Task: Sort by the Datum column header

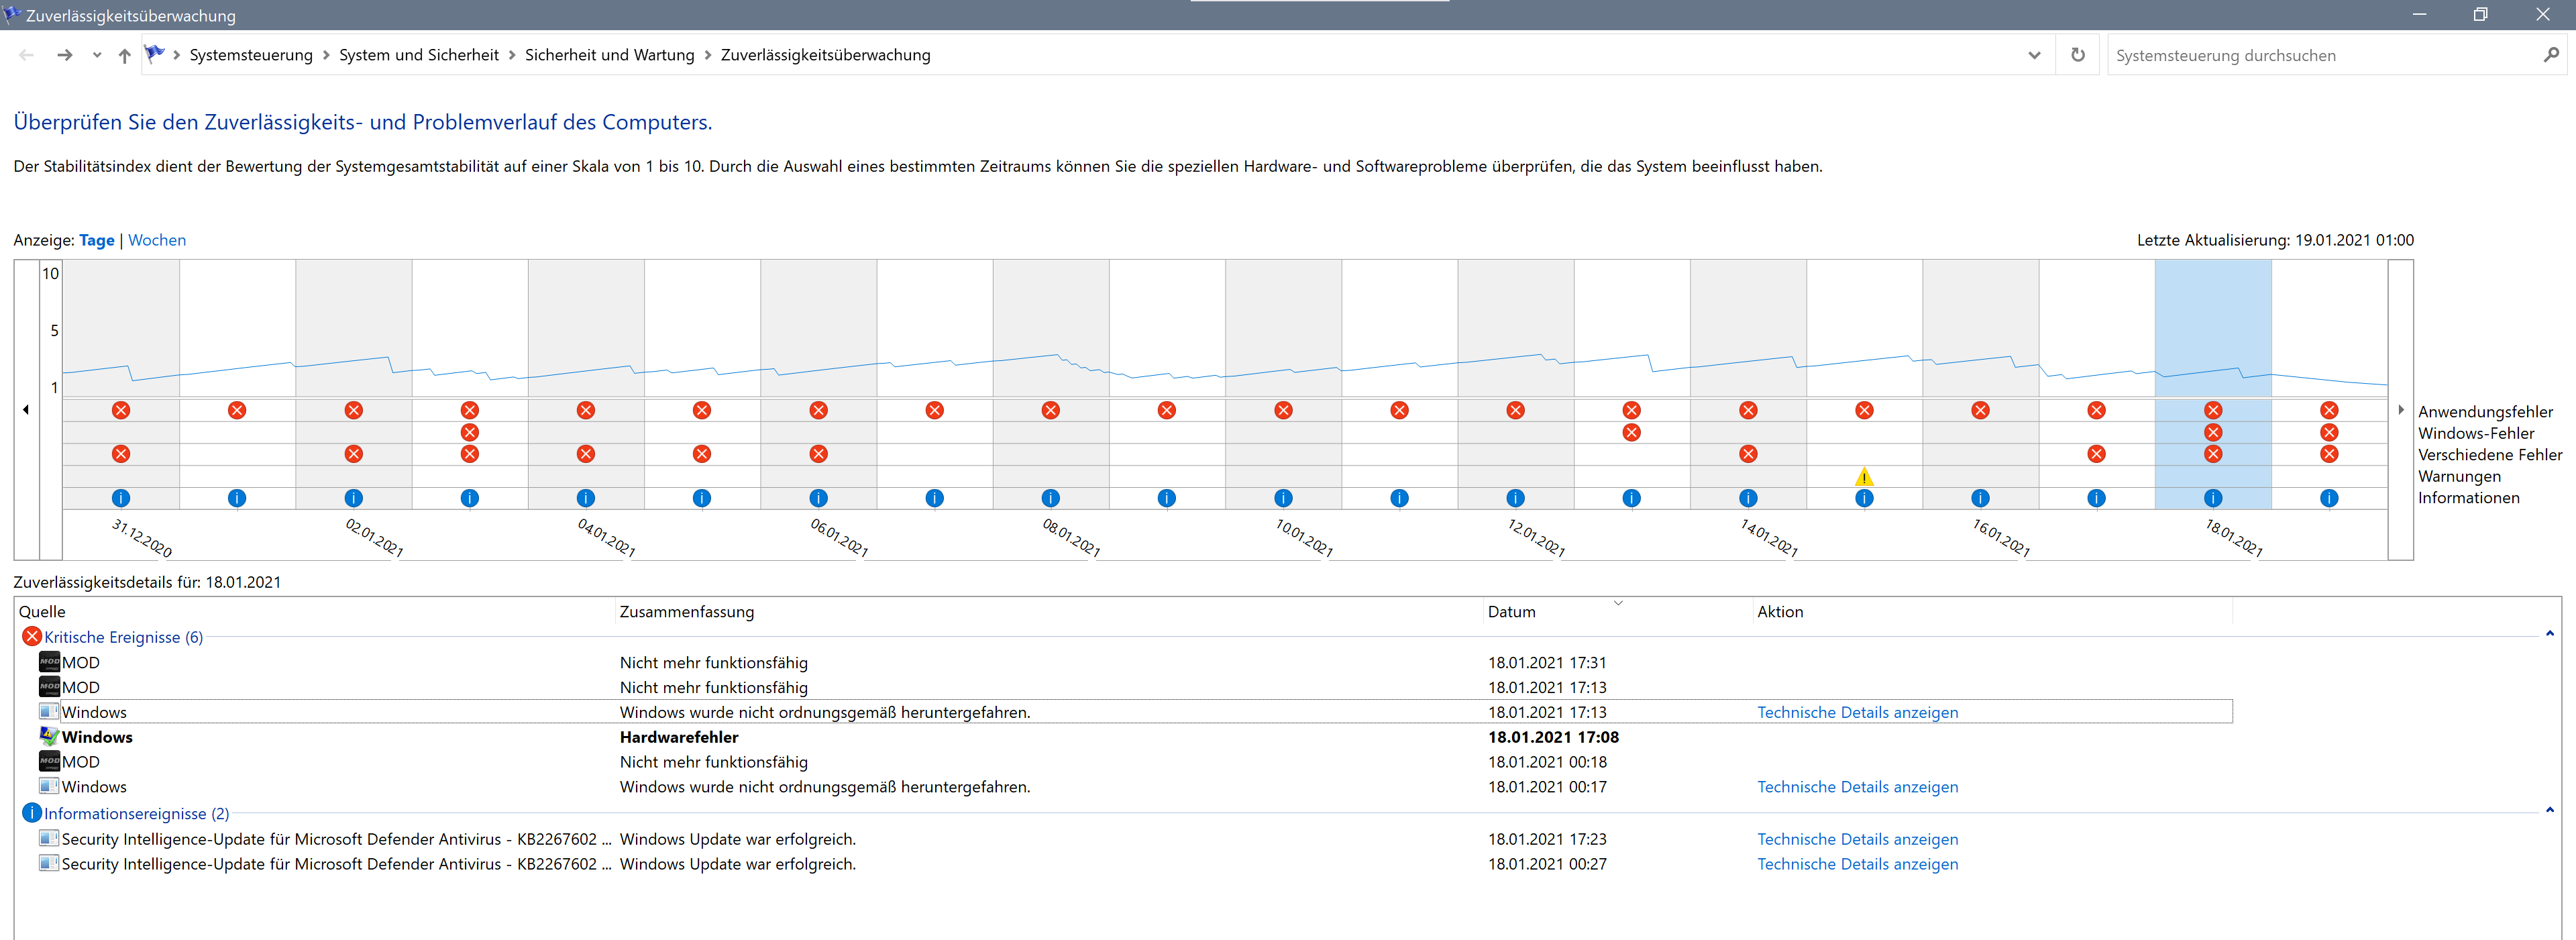Action: (1617, 612)
